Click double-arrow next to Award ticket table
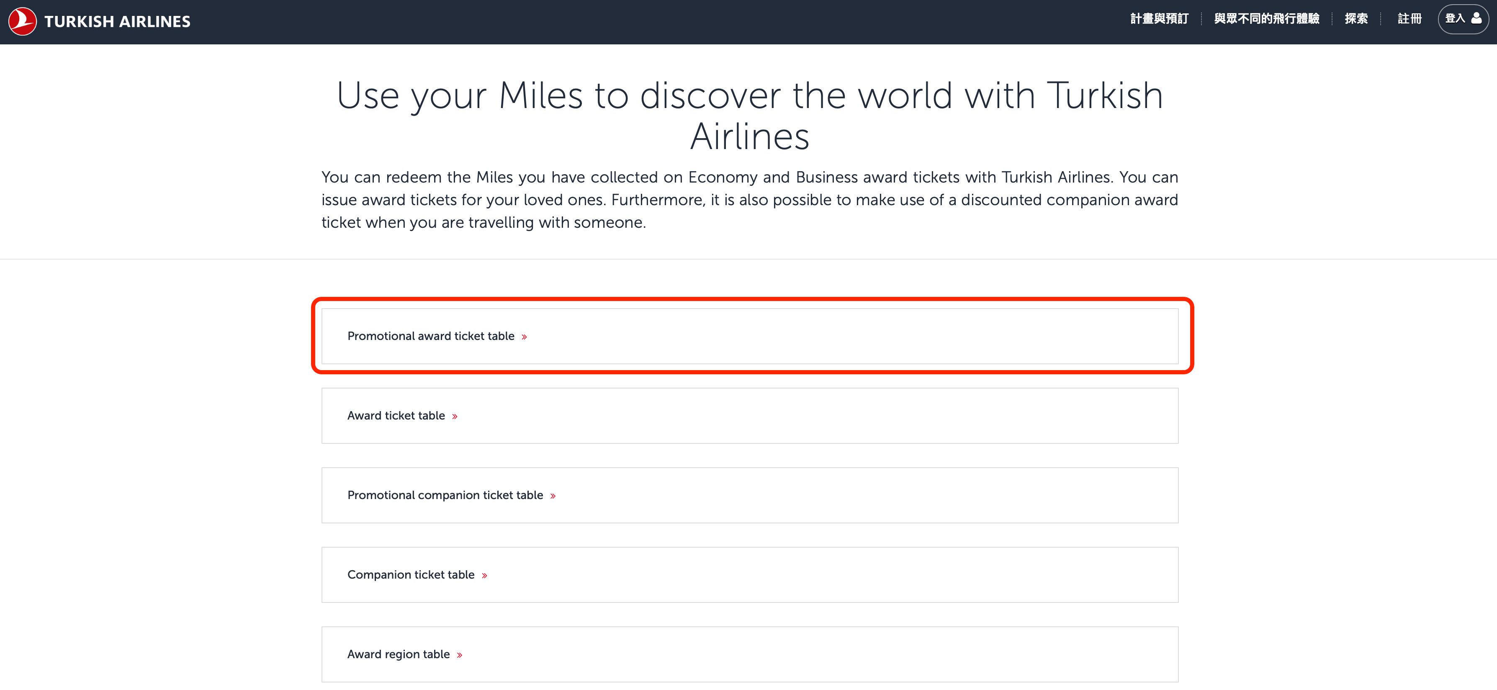Screen dimensions: 1497x690 click(x=455, y=417)
